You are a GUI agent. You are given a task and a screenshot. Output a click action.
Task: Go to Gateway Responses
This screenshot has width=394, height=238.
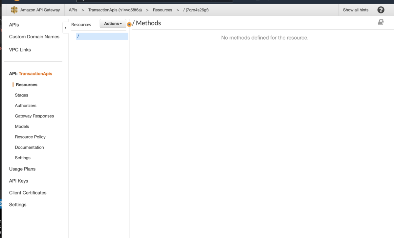(34, 116)
